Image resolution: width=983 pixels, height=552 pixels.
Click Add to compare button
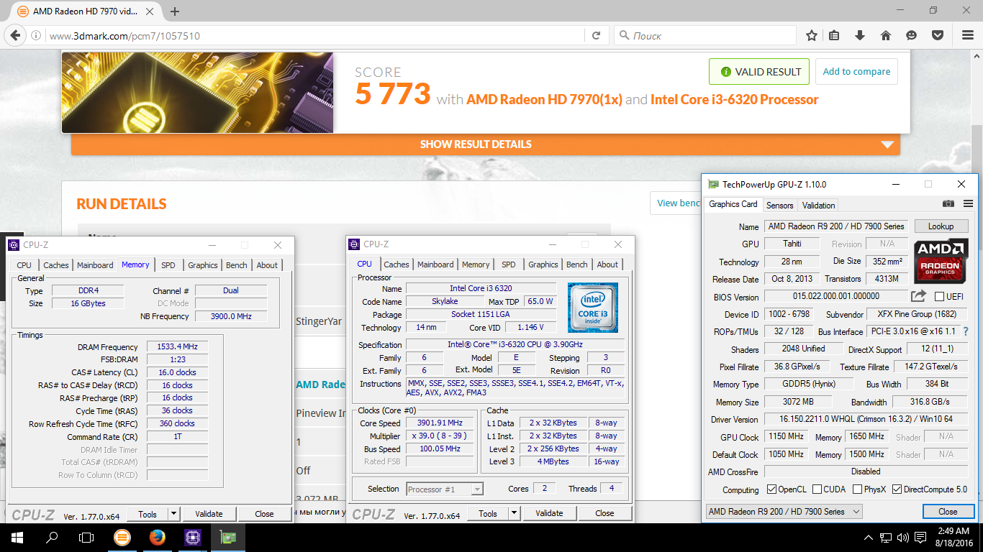pos(856,71)
